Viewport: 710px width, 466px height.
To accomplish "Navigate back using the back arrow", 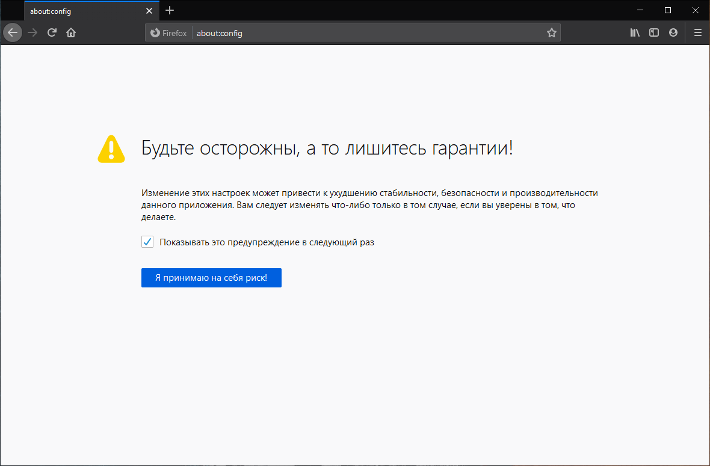I will coord(12,32).
